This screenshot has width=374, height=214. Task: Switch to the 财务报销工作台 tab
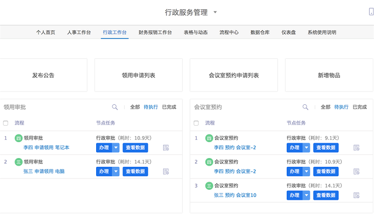tap(155, 32)
